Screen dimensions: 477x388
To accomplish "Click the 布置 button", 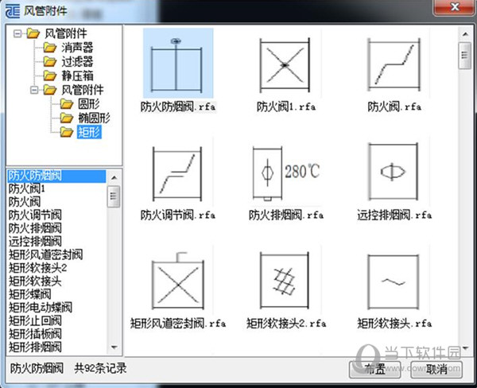I will tap(374, 370).
